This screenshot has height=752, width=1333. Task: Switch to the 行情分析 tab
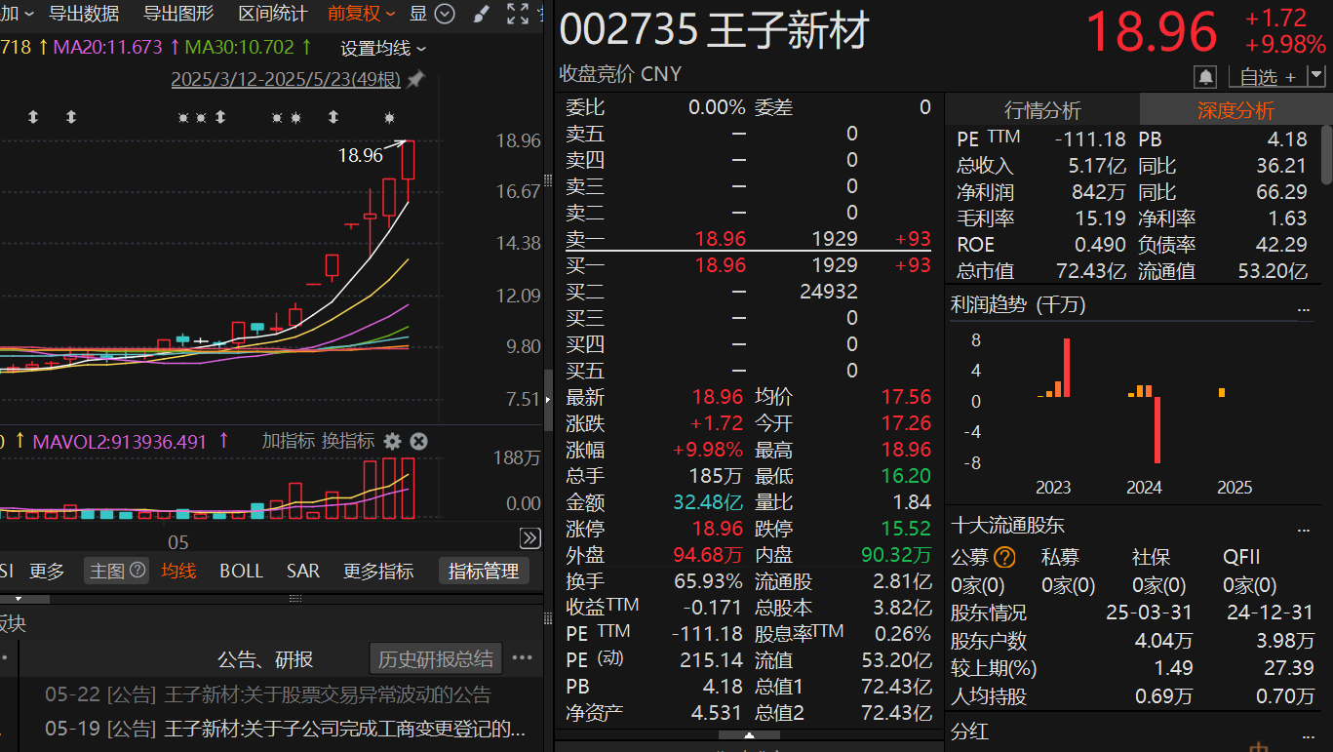point(1042,110)
